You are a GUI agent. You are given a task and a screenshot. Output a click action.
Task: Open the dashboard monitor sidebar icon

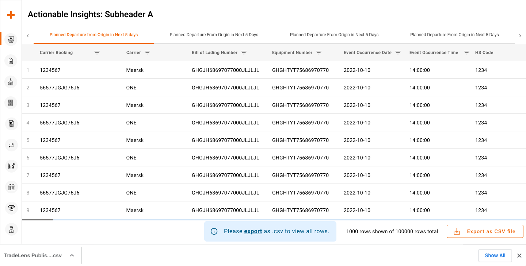pyautogui.click(x=11, y=39)
